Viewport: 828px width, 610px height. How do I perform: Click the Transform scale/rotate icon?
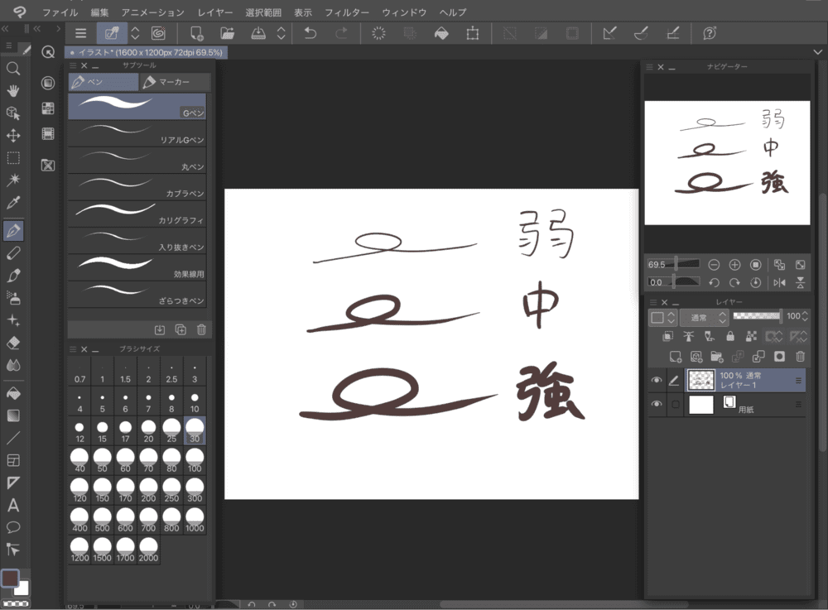[473, 34]
